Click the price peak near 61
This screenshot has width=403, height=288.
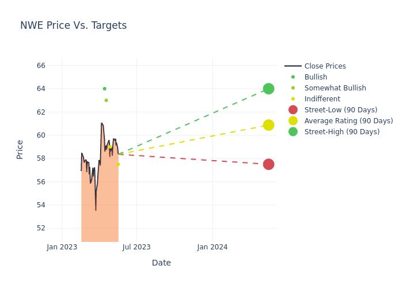101,123
